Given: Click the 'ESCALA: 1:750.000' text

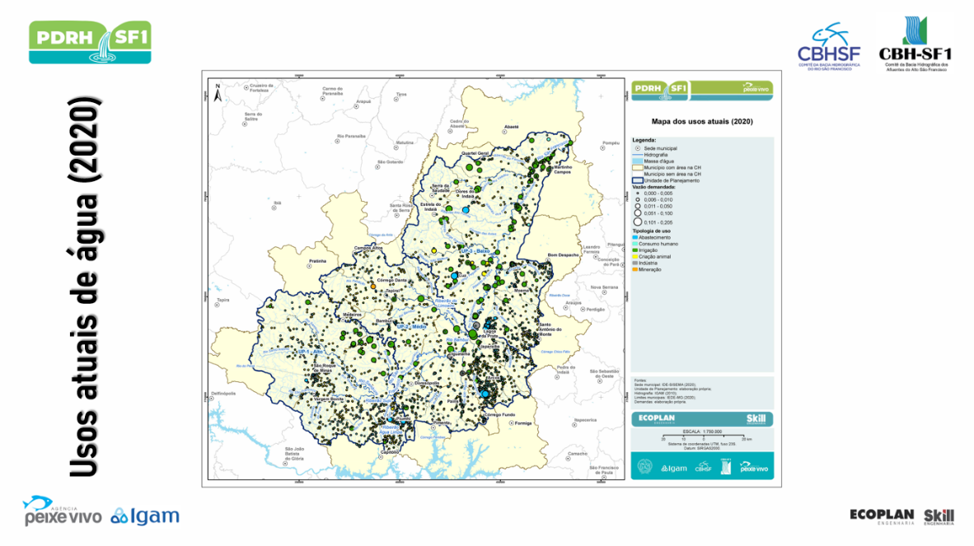Looking at the screenshot, I should pos(702,432).
